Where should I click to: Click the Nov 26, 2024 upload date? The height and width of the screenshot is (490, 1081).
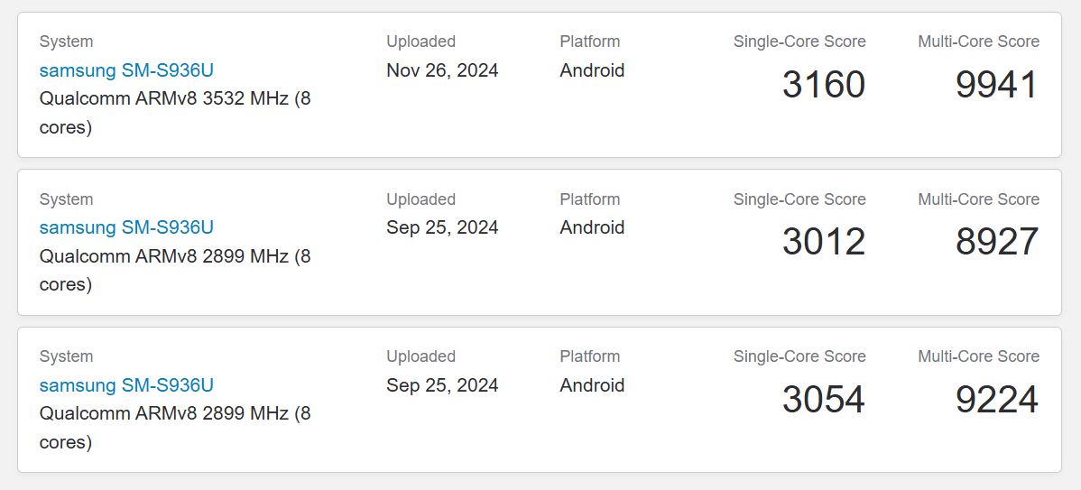point(442,70)
